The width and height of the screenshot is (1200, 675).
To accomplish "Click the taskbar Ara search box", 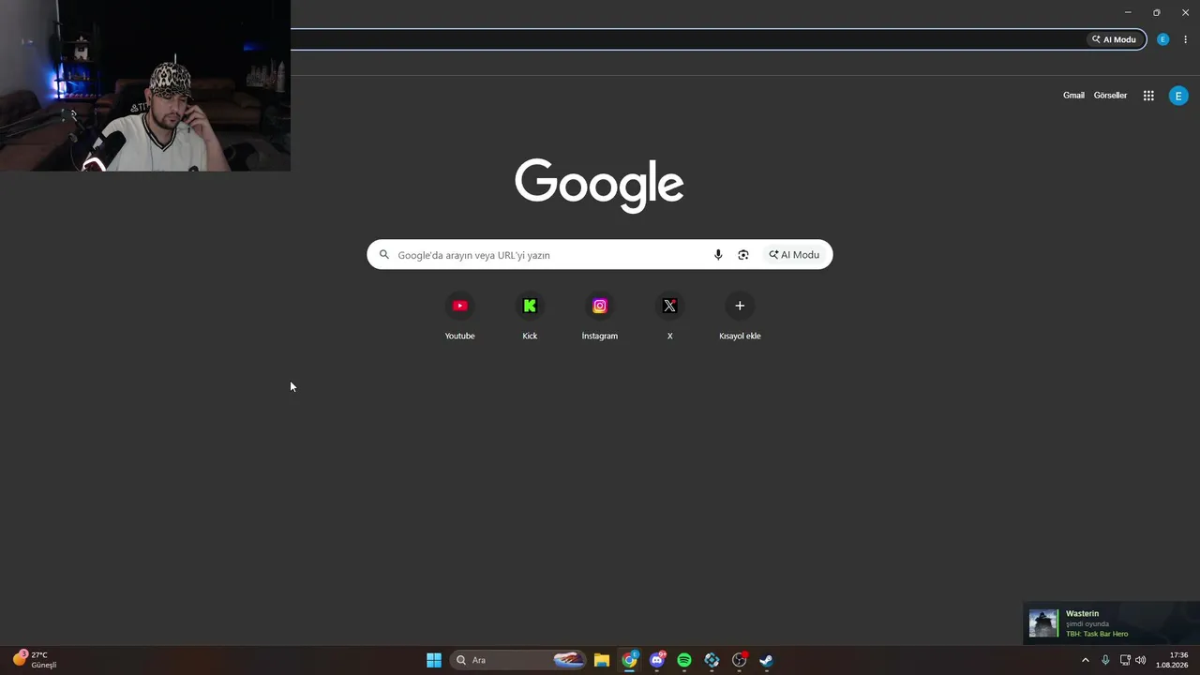I will click(x=518, y=660).
